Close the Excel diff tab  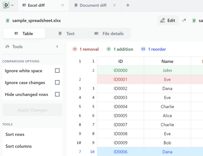(x=63, y=5)
